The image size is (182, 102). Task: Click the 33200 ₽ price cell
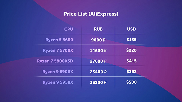tap(98, 83)
